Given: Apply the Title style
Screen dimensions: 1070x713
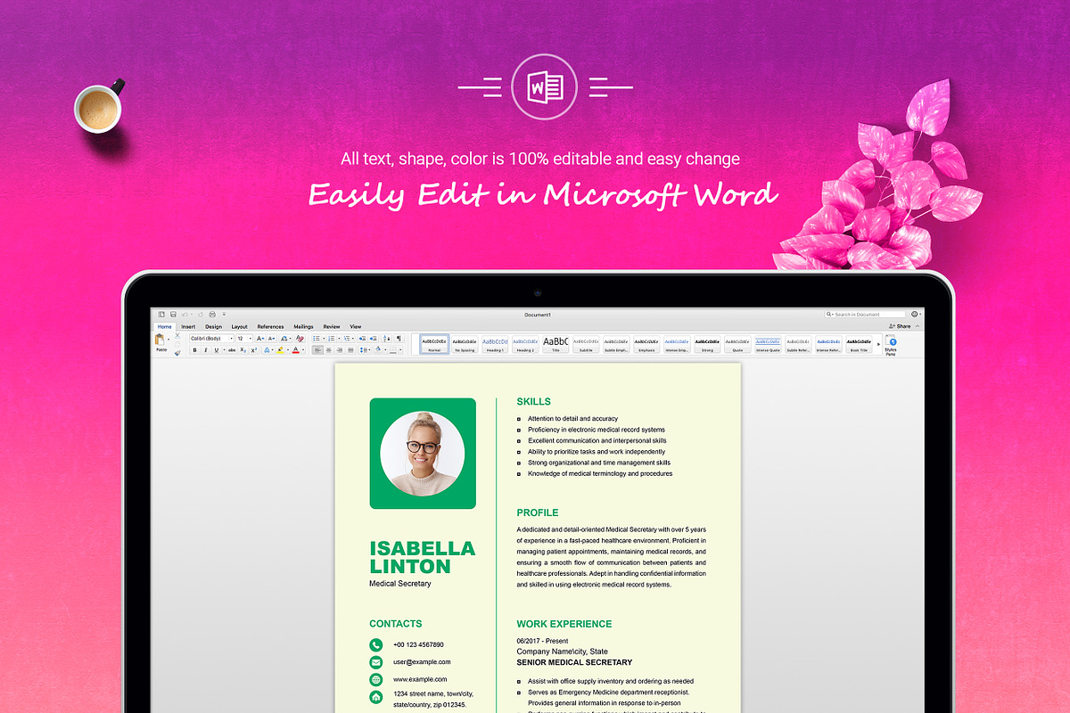Looking at the screenshot, I should [x=556, y=345].
